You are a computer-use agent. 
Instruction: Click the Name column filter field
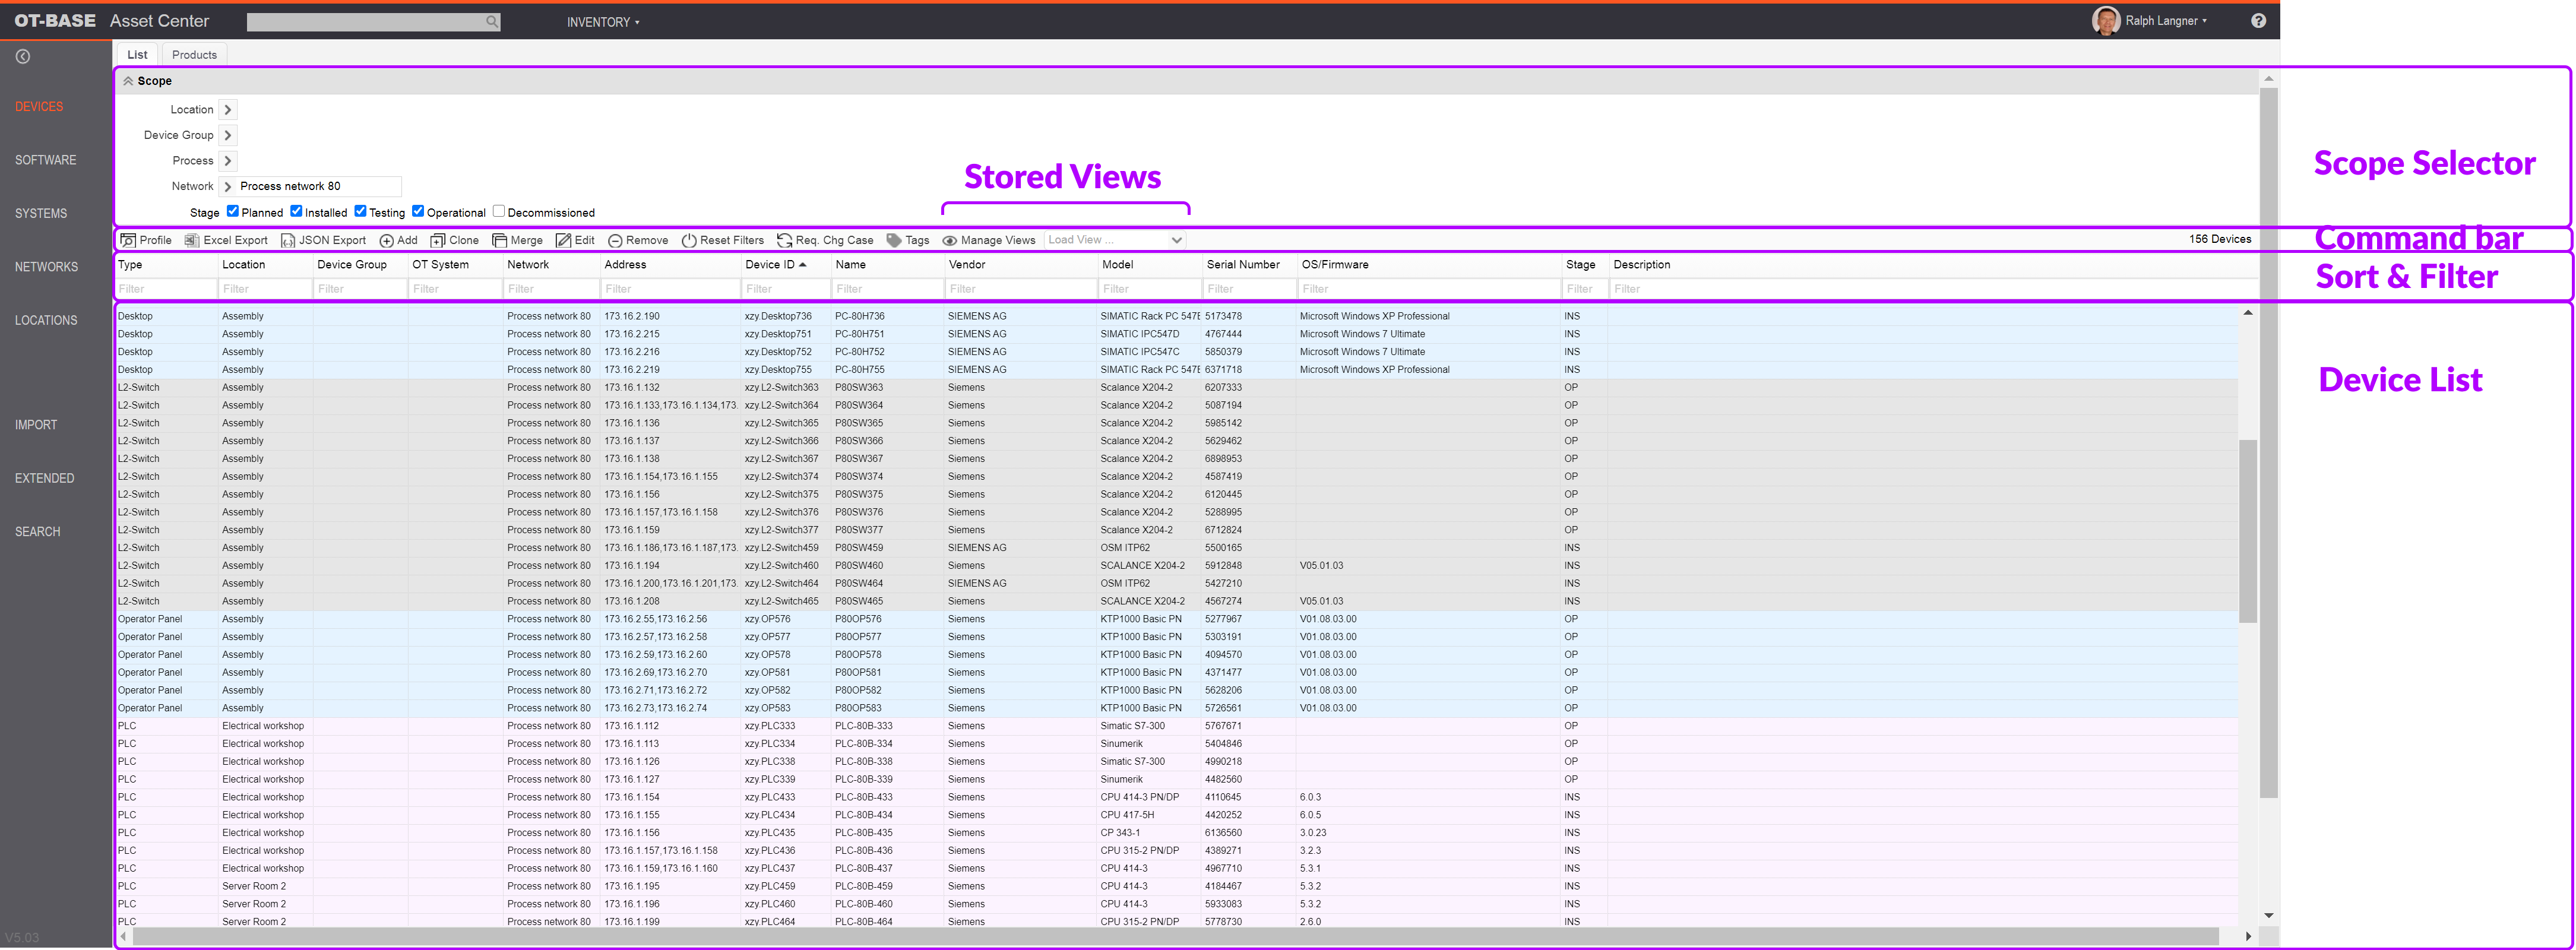pyautogui.click(x=887, y=289)
